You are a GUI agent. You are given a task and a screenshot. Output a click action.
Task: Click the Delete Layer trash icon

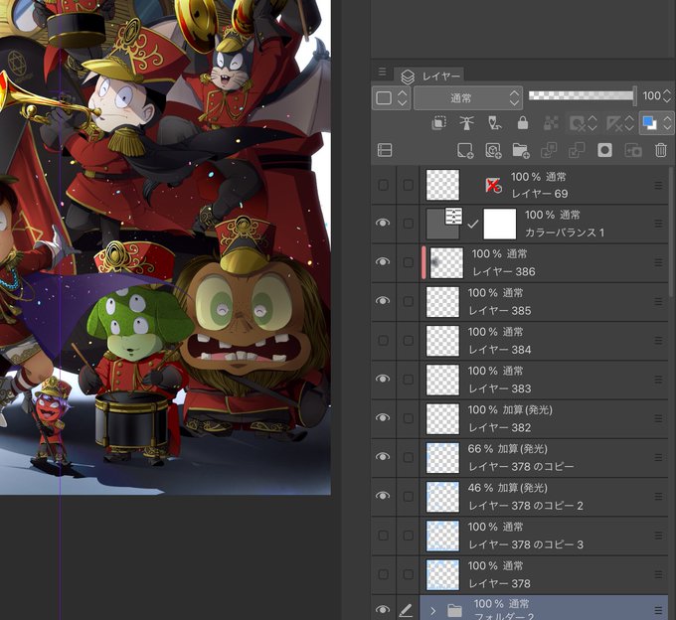[x=661, y=150]
